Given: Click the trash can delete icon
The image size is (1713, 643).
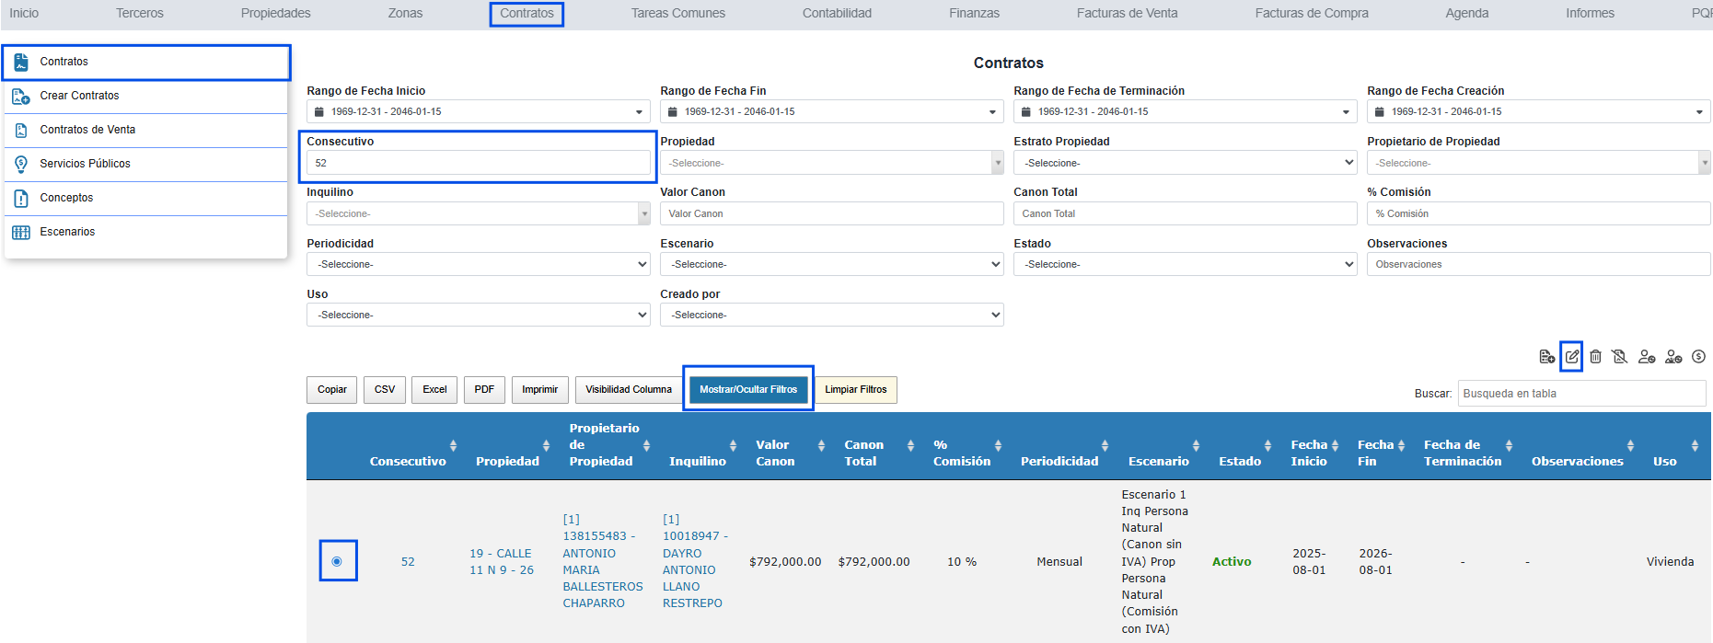Looking at the screenshot, I should point(1595,357).
